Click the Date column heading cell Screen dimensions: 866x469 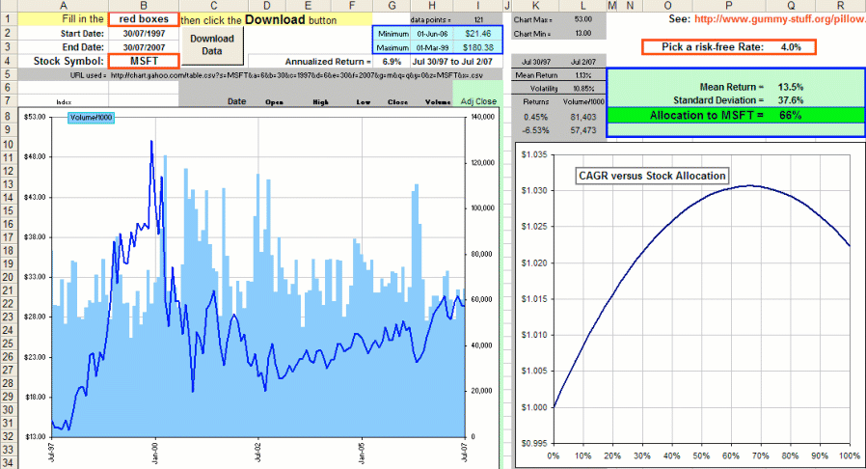coord(236,101)
